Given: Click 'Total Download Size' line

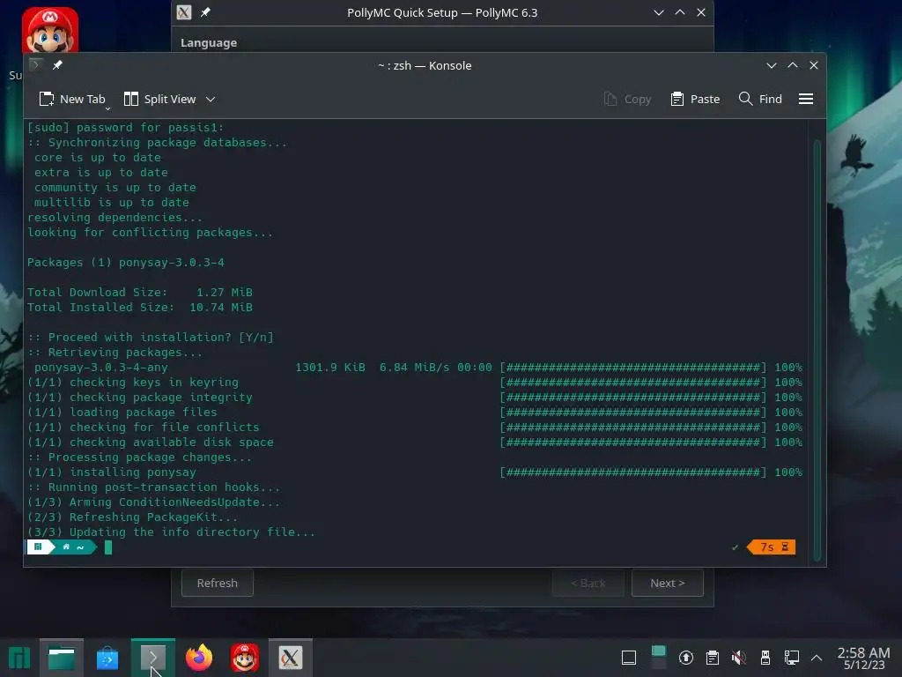Looking at the screenshot, I should coord(140,293).
